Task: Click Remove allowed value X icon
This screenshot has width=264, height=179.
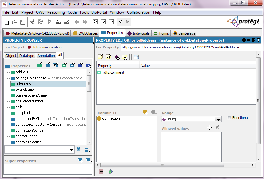Action: click(x=217, y=127)
